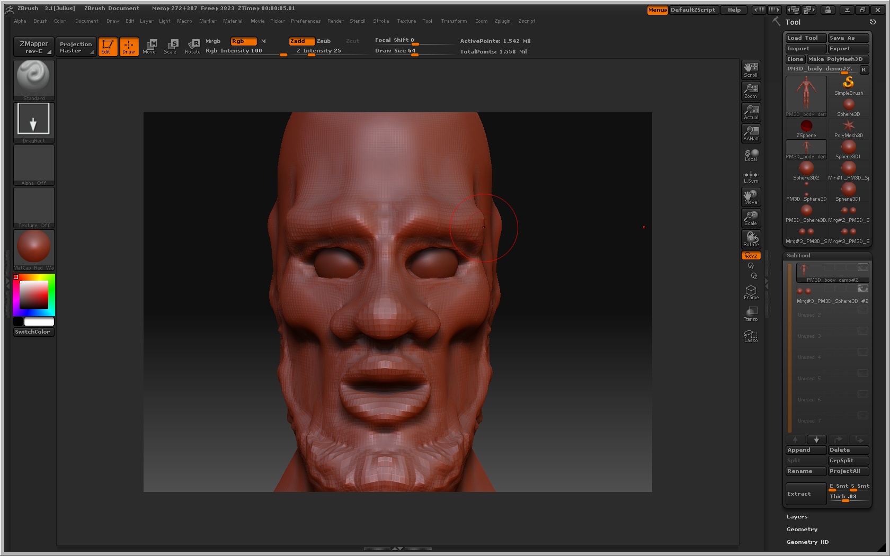Image resolution: width=890 pixels, height=556 pixels.
Task: Click the Make PolyMesh3D button
Action: click(x=837, y=59)
